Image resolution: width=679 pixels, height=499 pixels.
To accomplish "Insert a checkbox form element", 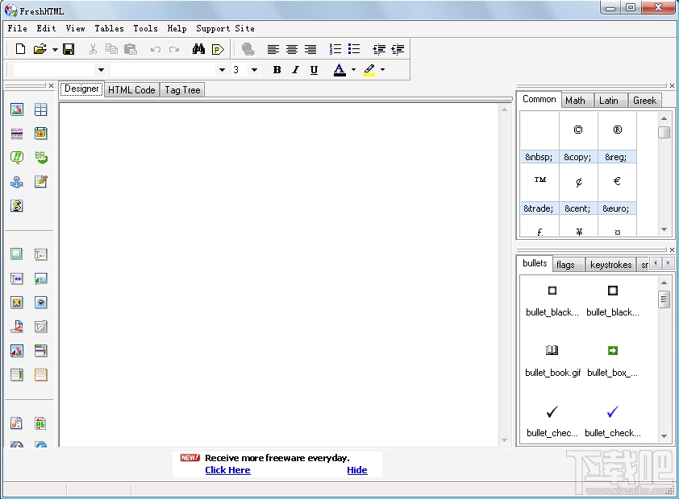I will (17, 303).
